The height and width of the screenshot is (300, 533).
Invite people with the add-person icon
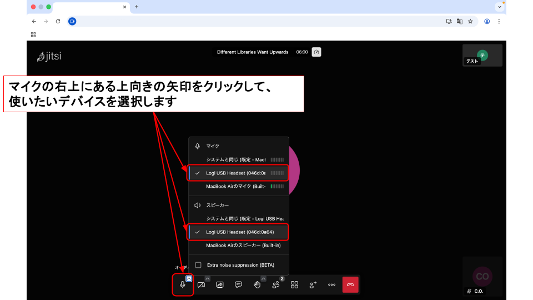pyautogui.click(x=313, y=284)
